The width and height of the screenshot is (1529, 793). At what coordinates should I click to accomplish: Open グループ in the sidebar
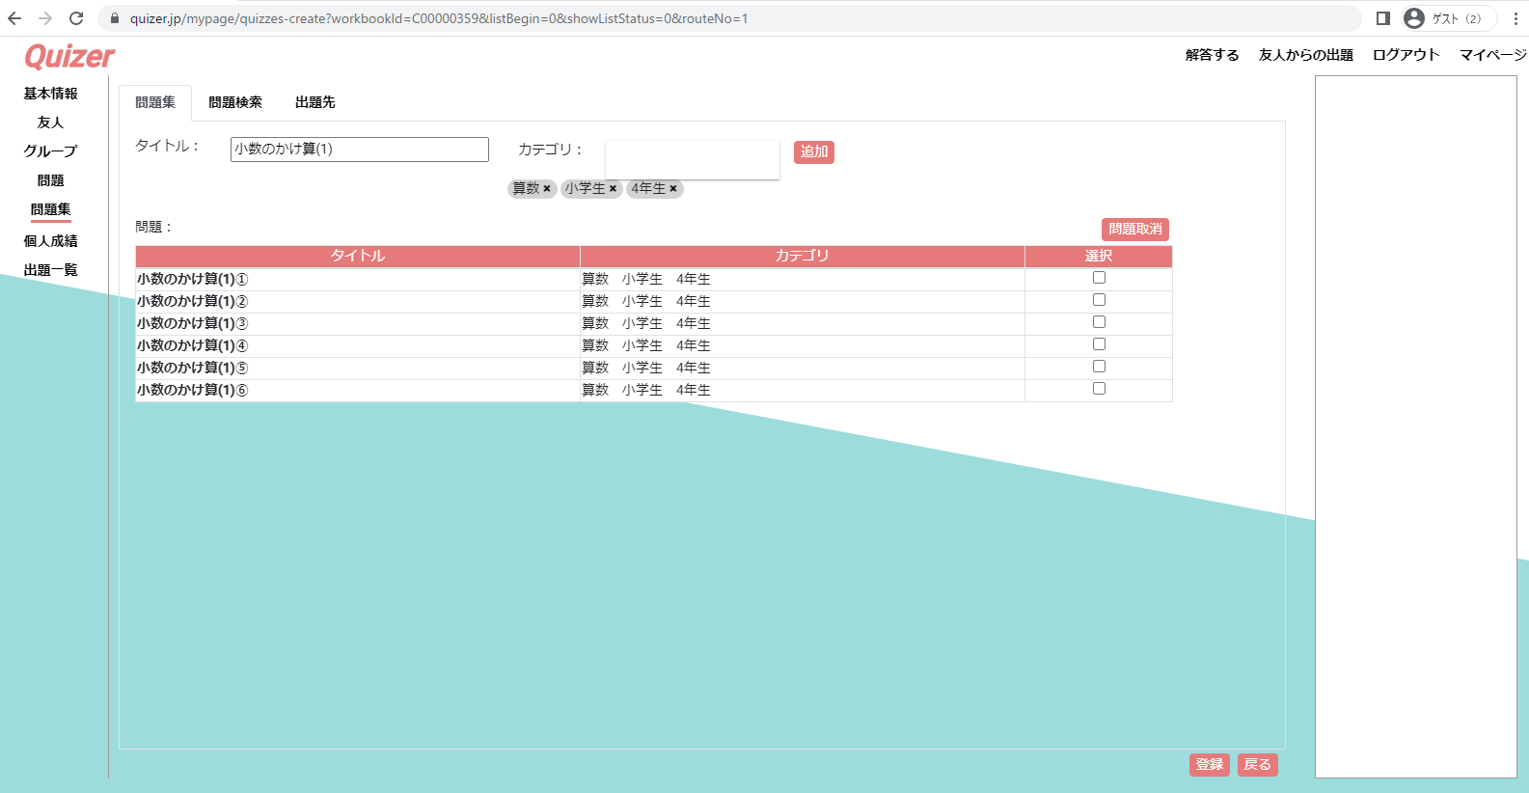[51, 151]
